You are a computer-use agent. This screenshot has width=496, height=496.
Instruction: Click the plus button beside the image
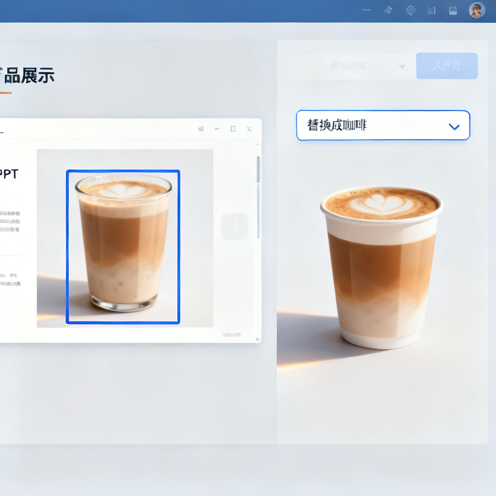pyautogui.click(x=234, y=226)
